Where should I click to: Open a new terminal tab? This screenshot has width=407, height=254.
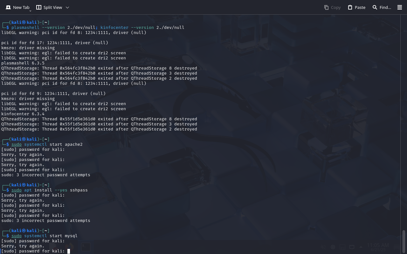[x=17, y=7]
